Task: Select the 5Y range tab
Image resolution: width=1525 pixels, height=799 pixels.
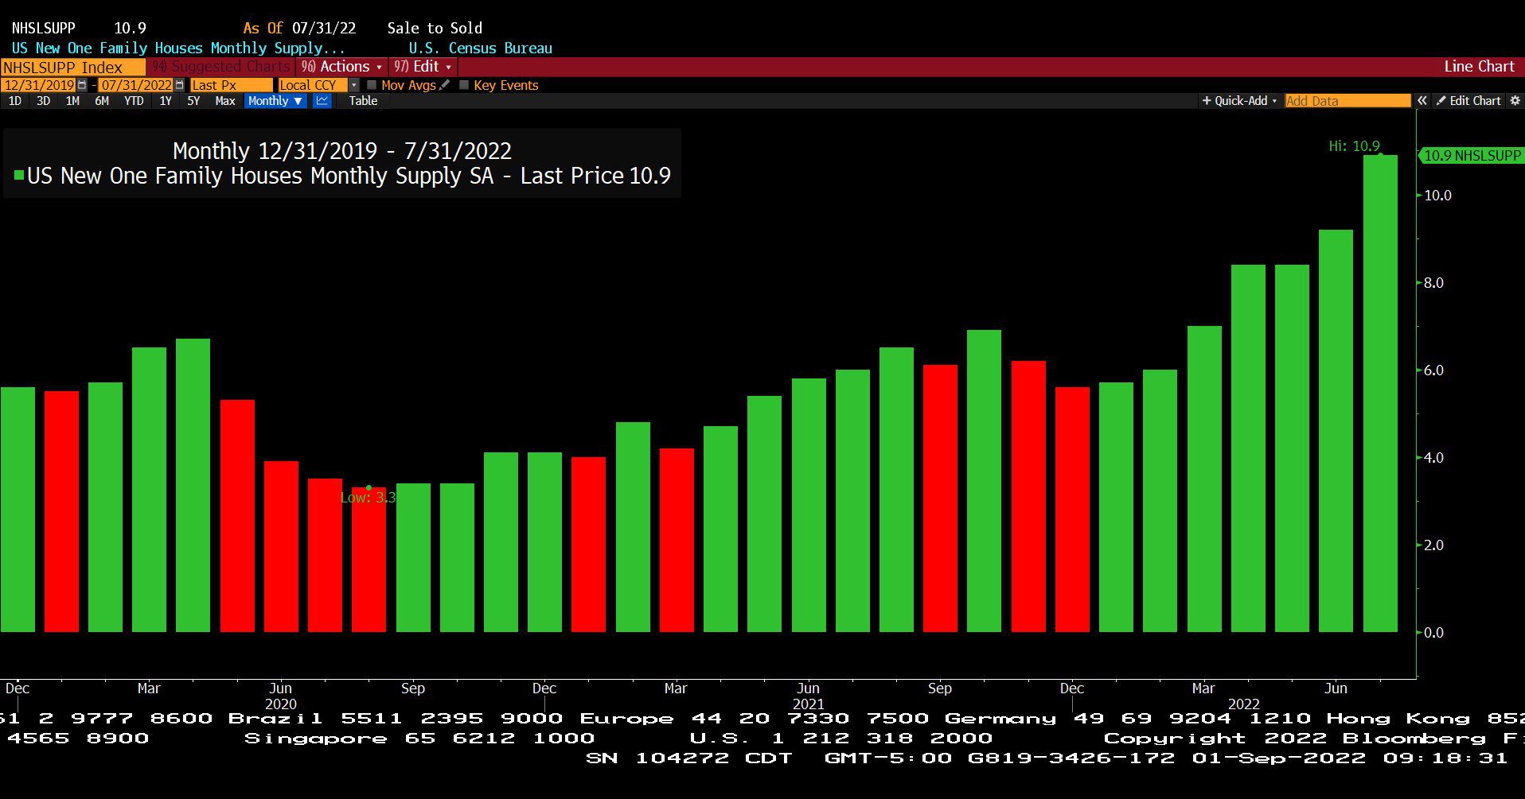Action: point(193,101)
